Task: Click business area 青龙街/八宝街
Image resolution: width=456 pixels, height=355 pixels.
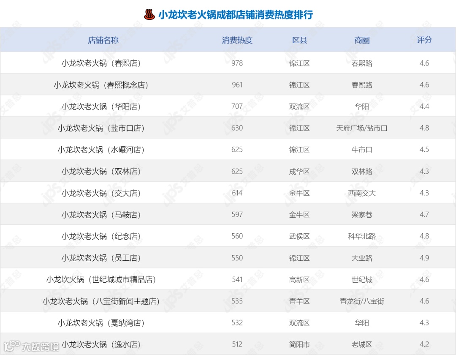Action: pos(362,301)
